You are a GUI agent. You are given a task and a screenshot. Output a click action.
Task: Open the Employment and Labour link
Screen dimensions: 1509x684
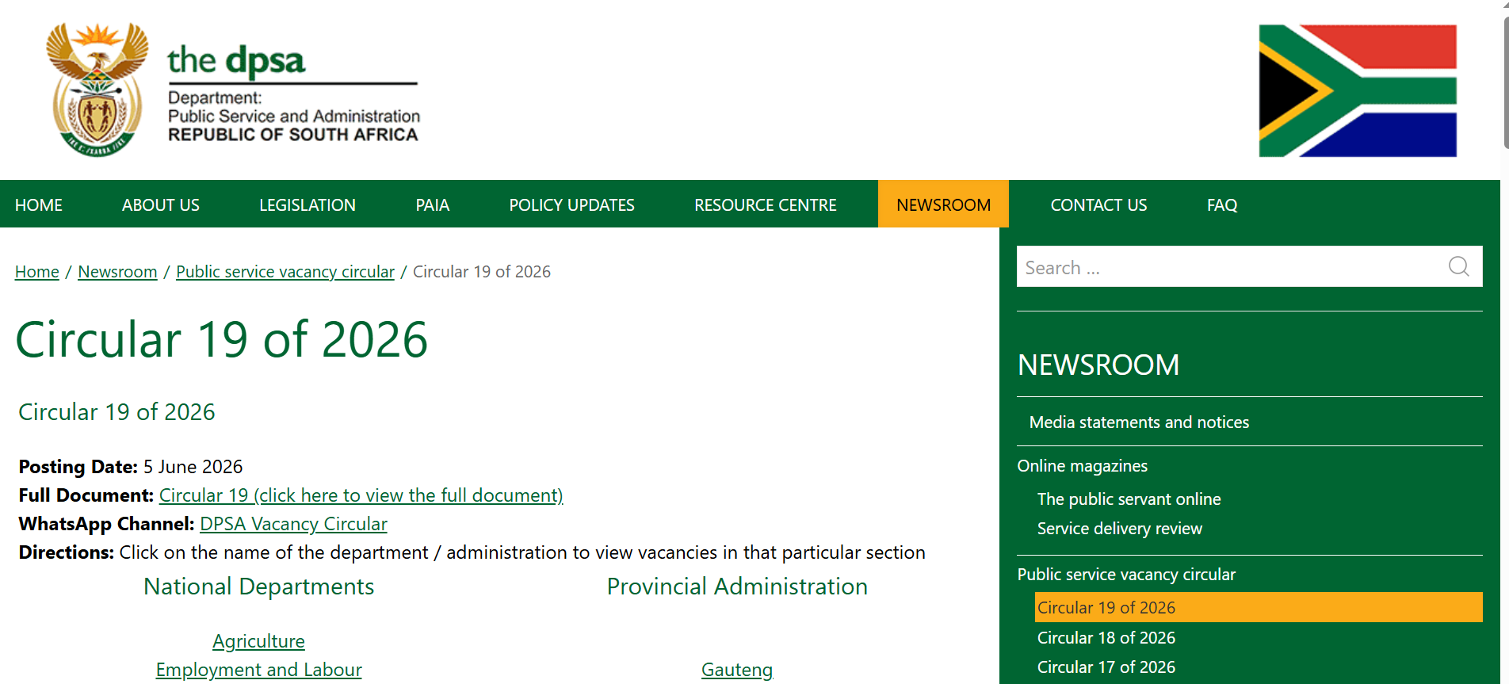(258, 670)
